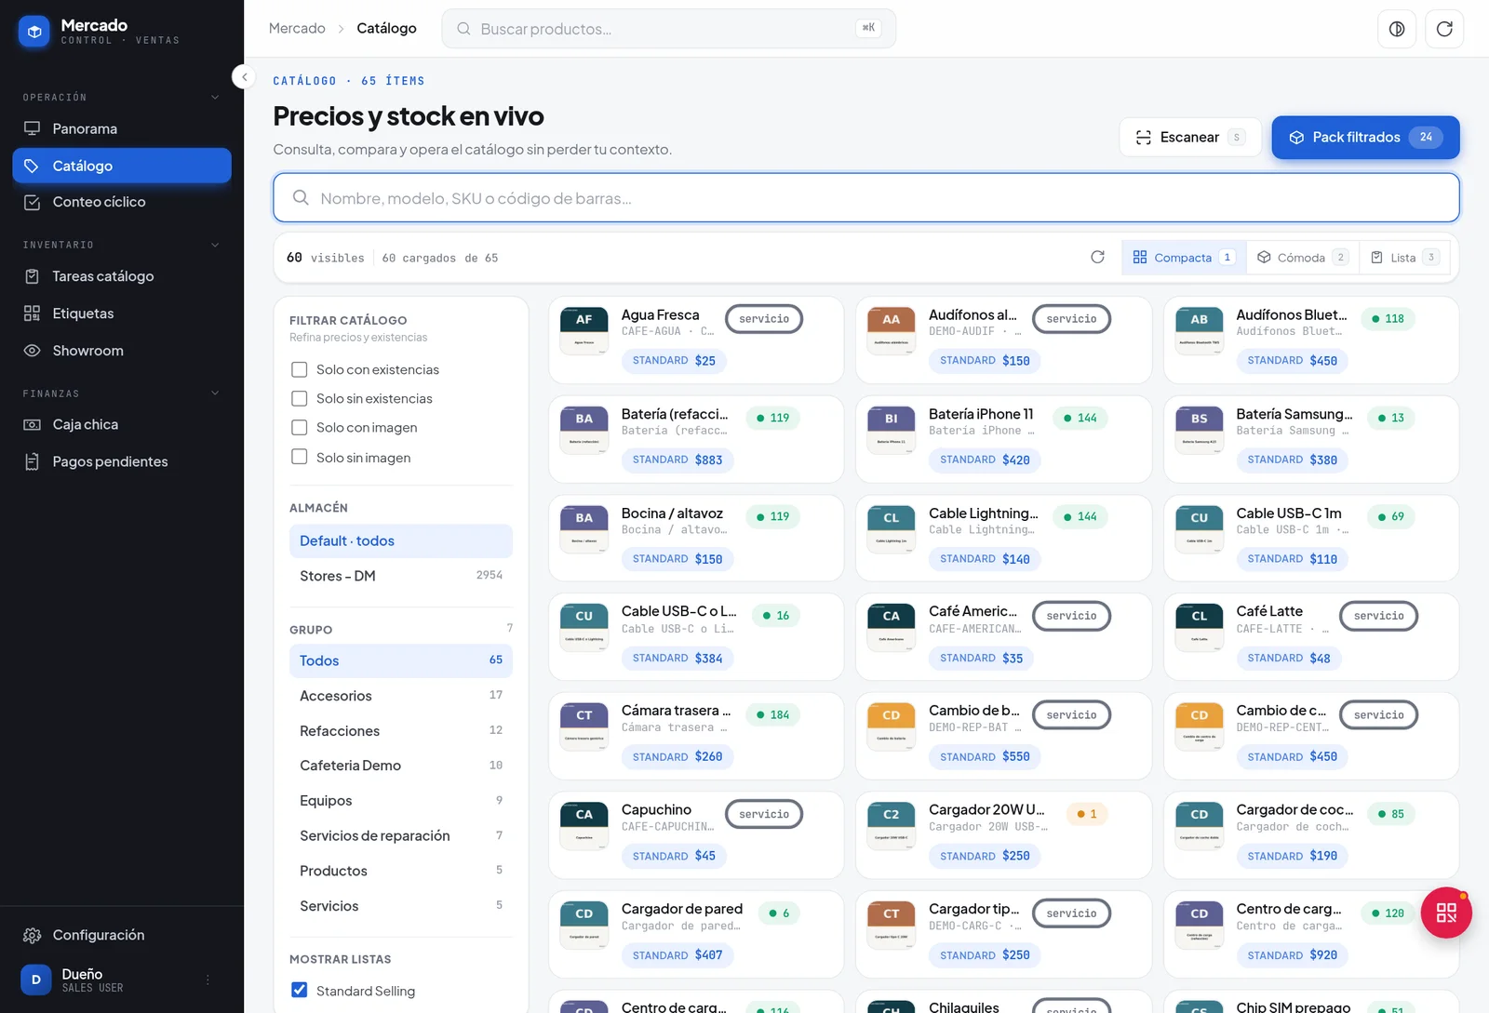
Task: Enable Solo con existencias filter
Action: (x=300, y=369)
